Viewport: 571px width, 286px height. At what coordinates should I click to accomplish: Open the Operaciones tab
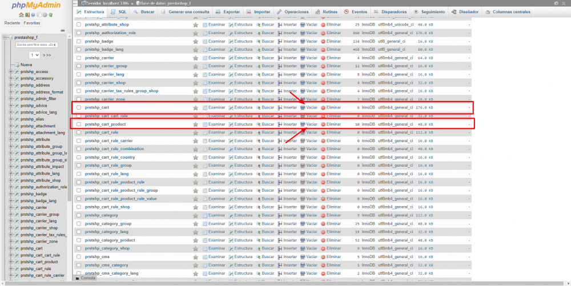coord(292,12)
